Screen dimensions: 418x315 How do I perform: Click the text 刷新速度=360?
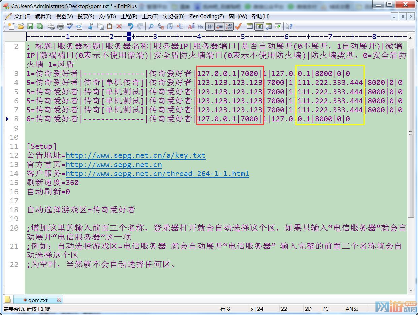[53, 183]
